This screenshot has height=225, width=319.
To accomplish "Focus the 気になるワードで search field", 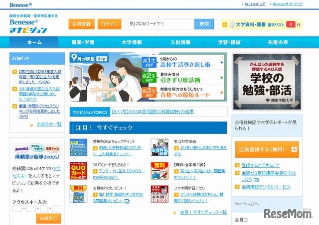I will 160,24.
